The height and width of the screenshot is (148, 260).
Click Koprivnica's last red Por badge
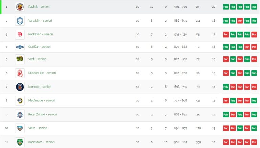coord(254,142)
